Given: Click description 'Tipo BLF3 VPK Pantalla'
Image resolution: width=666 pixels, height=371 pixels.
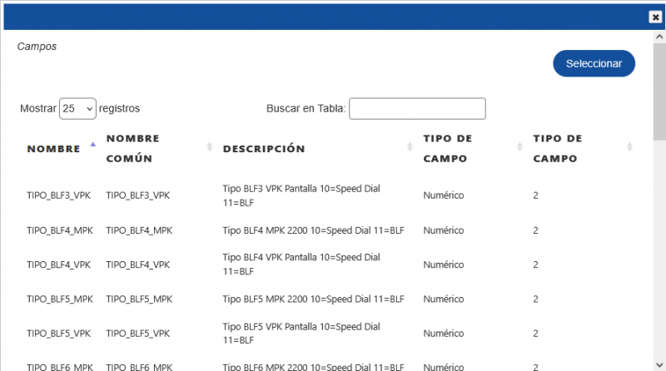Looking at the screenshot, I should pyautogui.click(x=301, y=195).
